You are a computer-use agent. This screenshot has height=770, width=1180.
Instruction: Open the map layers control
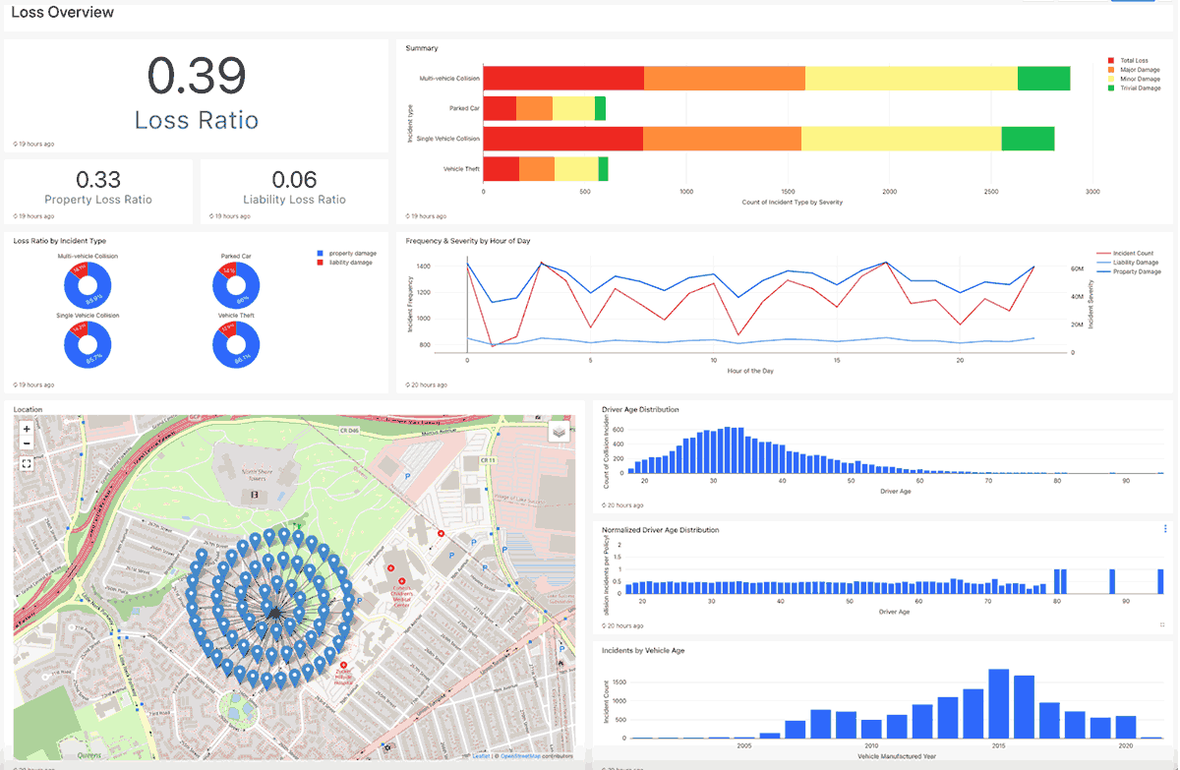pos(559,431)
